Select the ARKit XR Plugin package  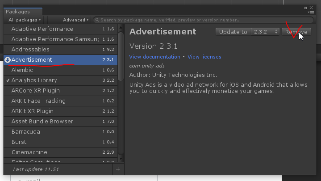60,111
